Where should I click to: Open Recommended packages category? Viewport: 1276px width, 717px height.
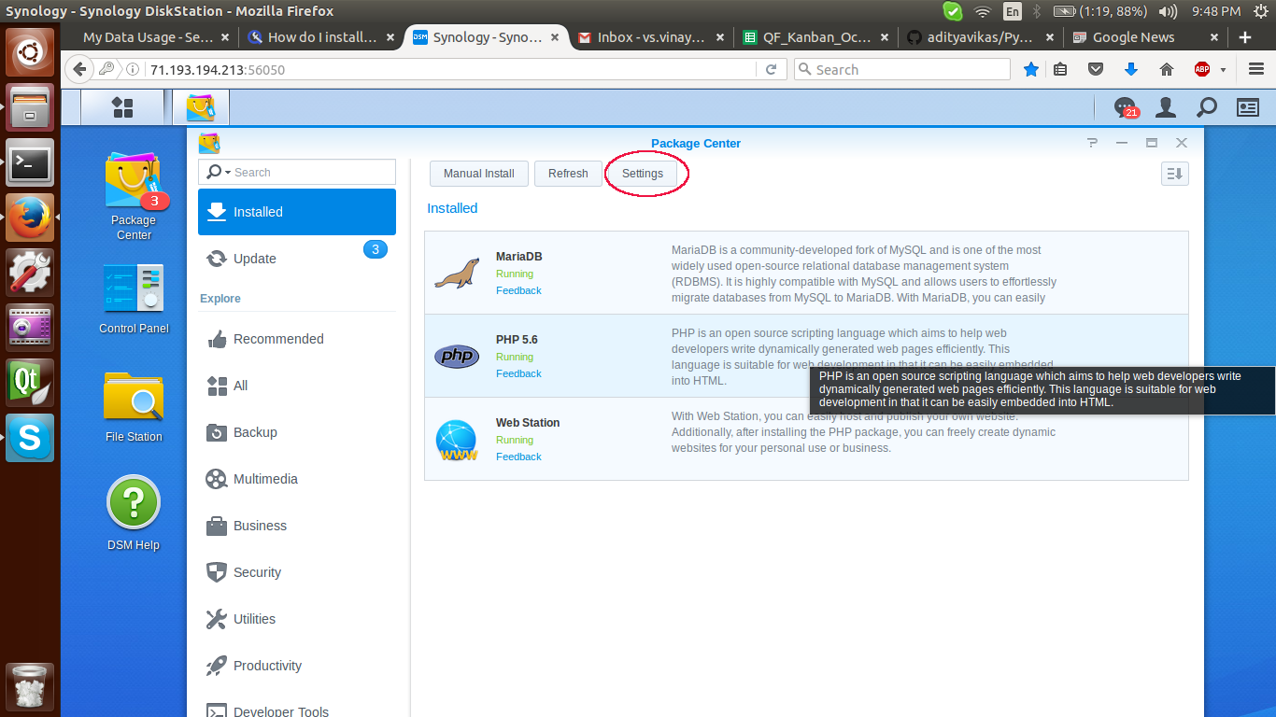tap(297, 339)
